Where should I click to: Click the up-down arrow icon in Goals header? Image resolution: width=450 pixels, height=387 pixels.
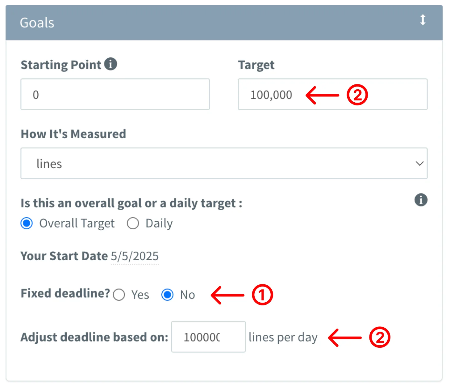[423, 20]
